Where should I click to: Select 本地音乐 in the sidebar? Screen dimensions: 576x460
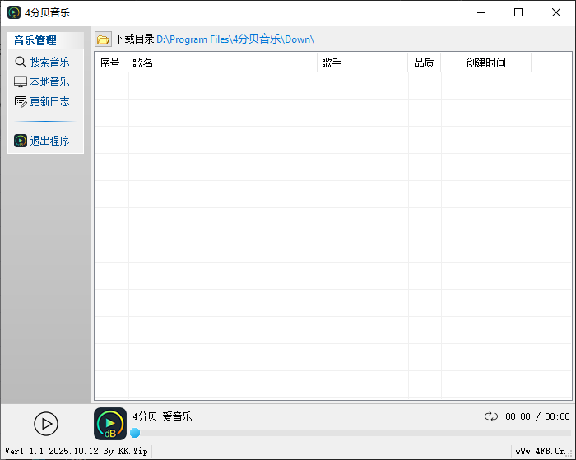(49, 81)
